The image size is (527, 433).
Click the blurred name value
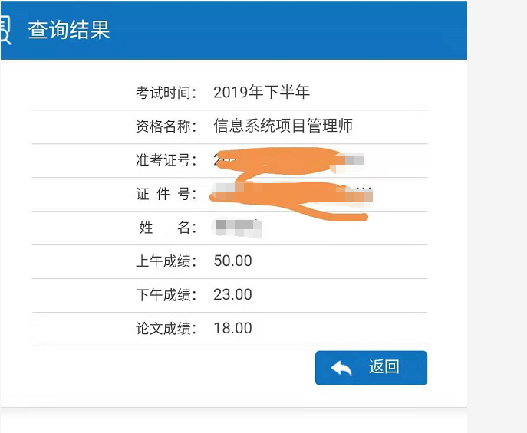[237, 227]
